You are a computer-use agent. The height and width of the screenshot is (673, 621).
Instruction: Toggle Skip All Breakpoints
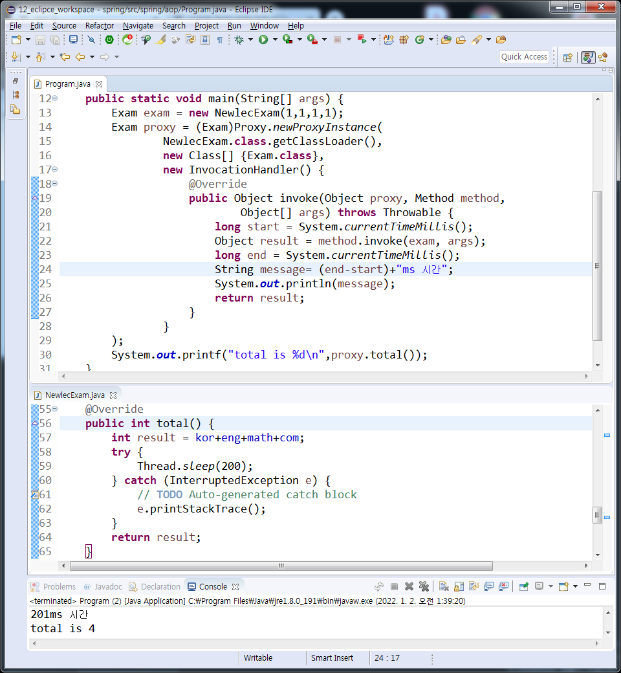(91, 40)
